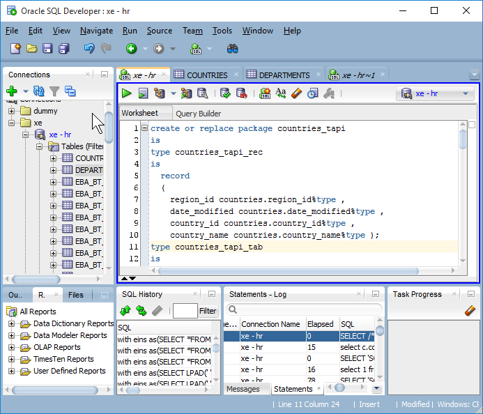Screen dimensions: 483x414
Task: Click the Unshared SQL Worksheet icon
Action: (x=265, y=93)
